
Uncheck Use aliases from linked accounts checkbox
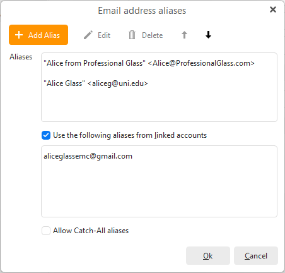coord(46,135)
